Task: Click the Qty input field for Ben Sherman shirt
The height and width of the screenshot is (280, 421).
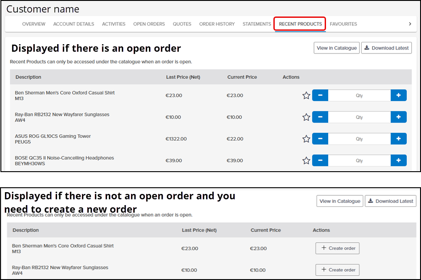Action: click(359, 95)
